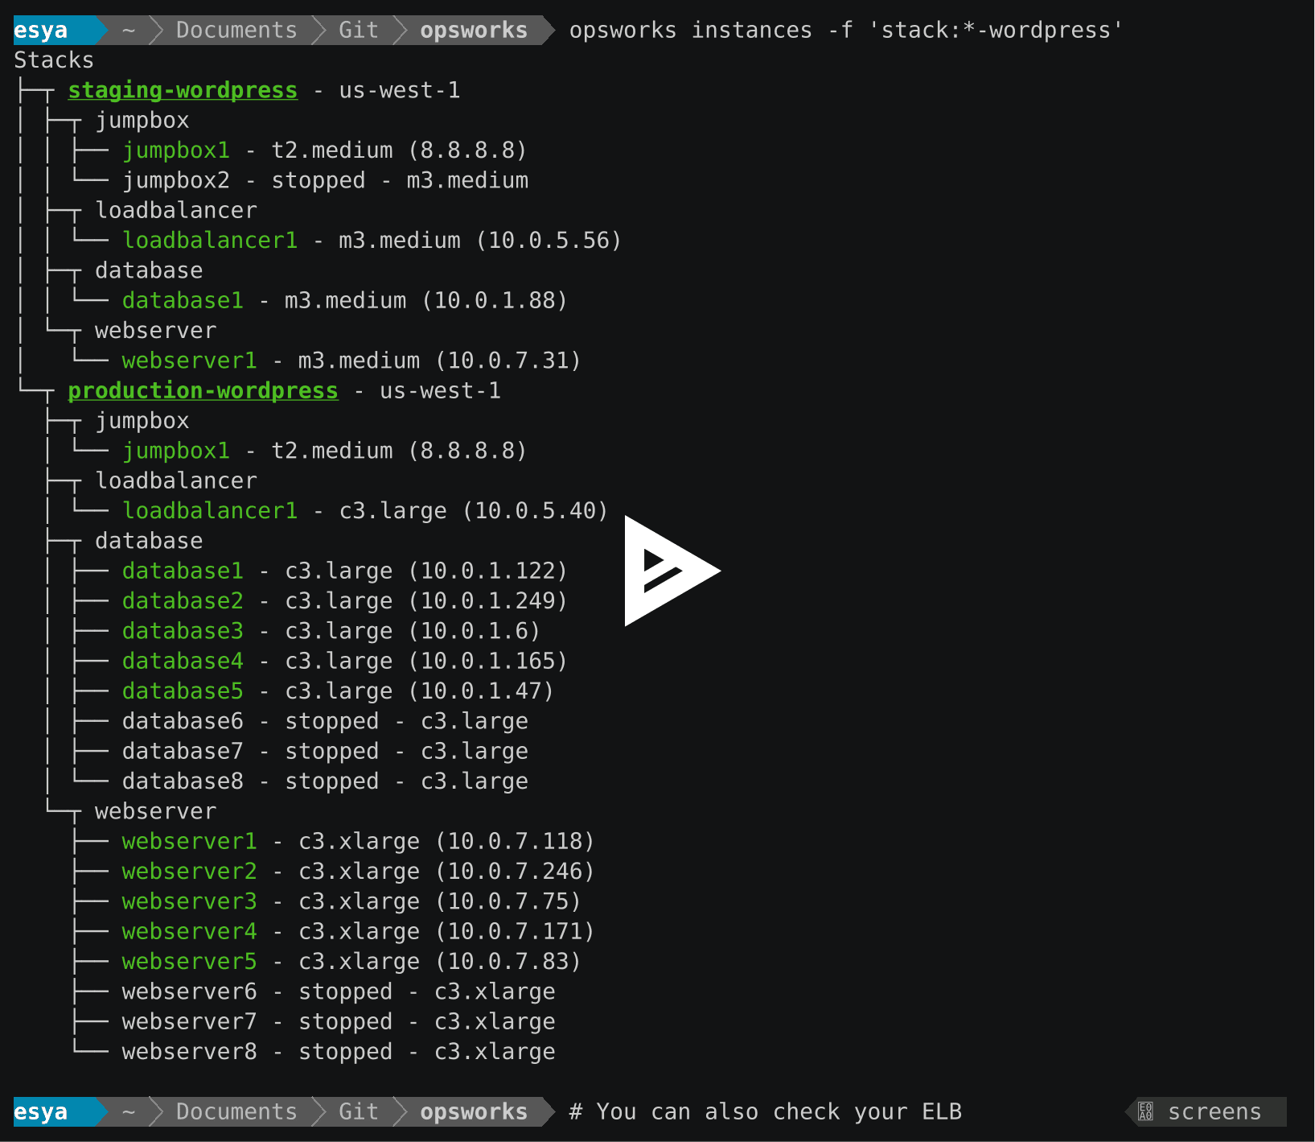Select database4 with IP 10.0.1.165

click(x=345, y=662)
